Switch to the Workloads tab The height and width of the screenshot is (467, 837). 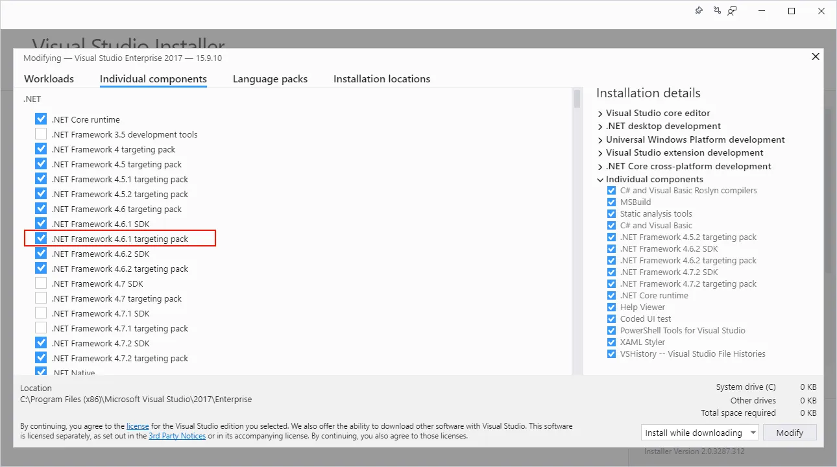(x=49, y=78)
